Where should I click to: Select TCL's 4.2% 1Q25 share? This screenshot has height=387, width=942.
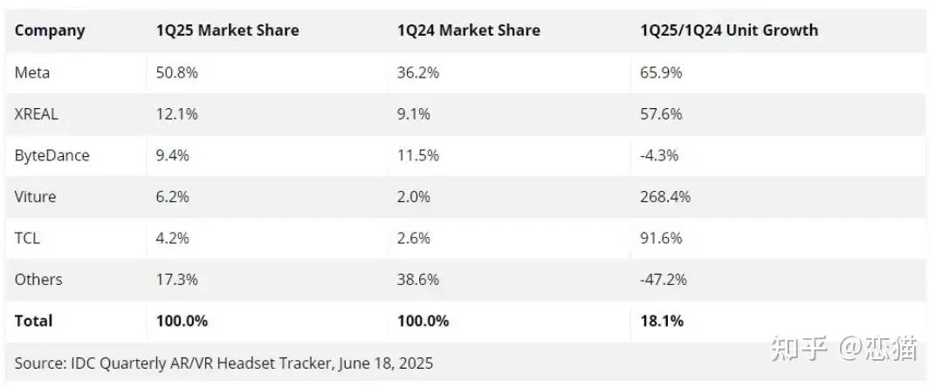point(173,238)
